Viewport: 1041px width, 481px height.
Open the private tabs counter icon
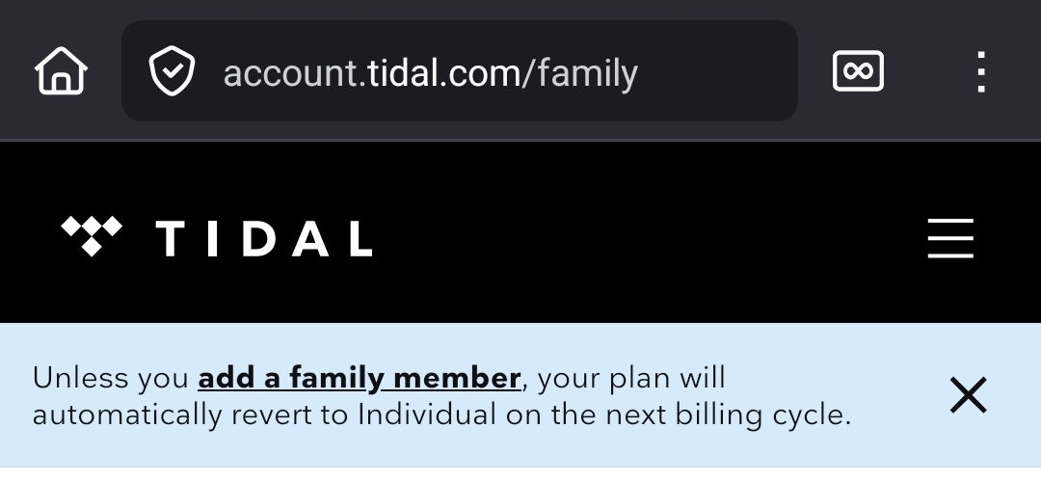[858, 71]
